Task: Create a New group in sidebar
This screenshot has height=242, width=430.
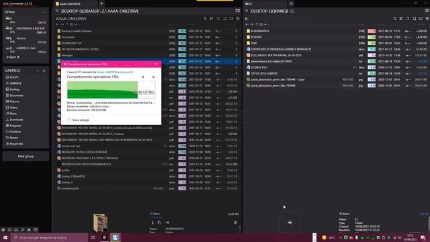Action: [x=26, y=156]
